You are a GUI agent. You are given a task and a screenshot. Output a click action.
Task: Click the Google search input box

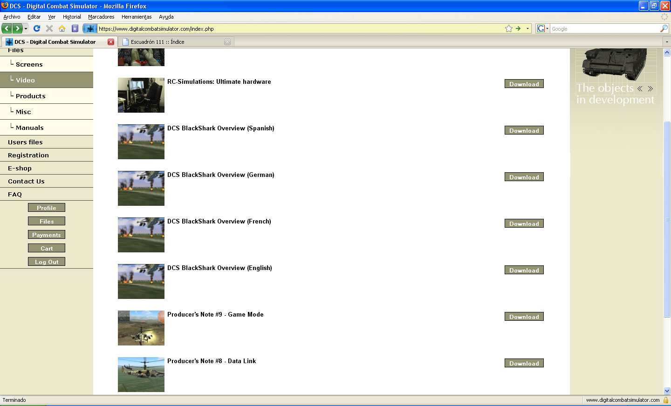(605, 29)
